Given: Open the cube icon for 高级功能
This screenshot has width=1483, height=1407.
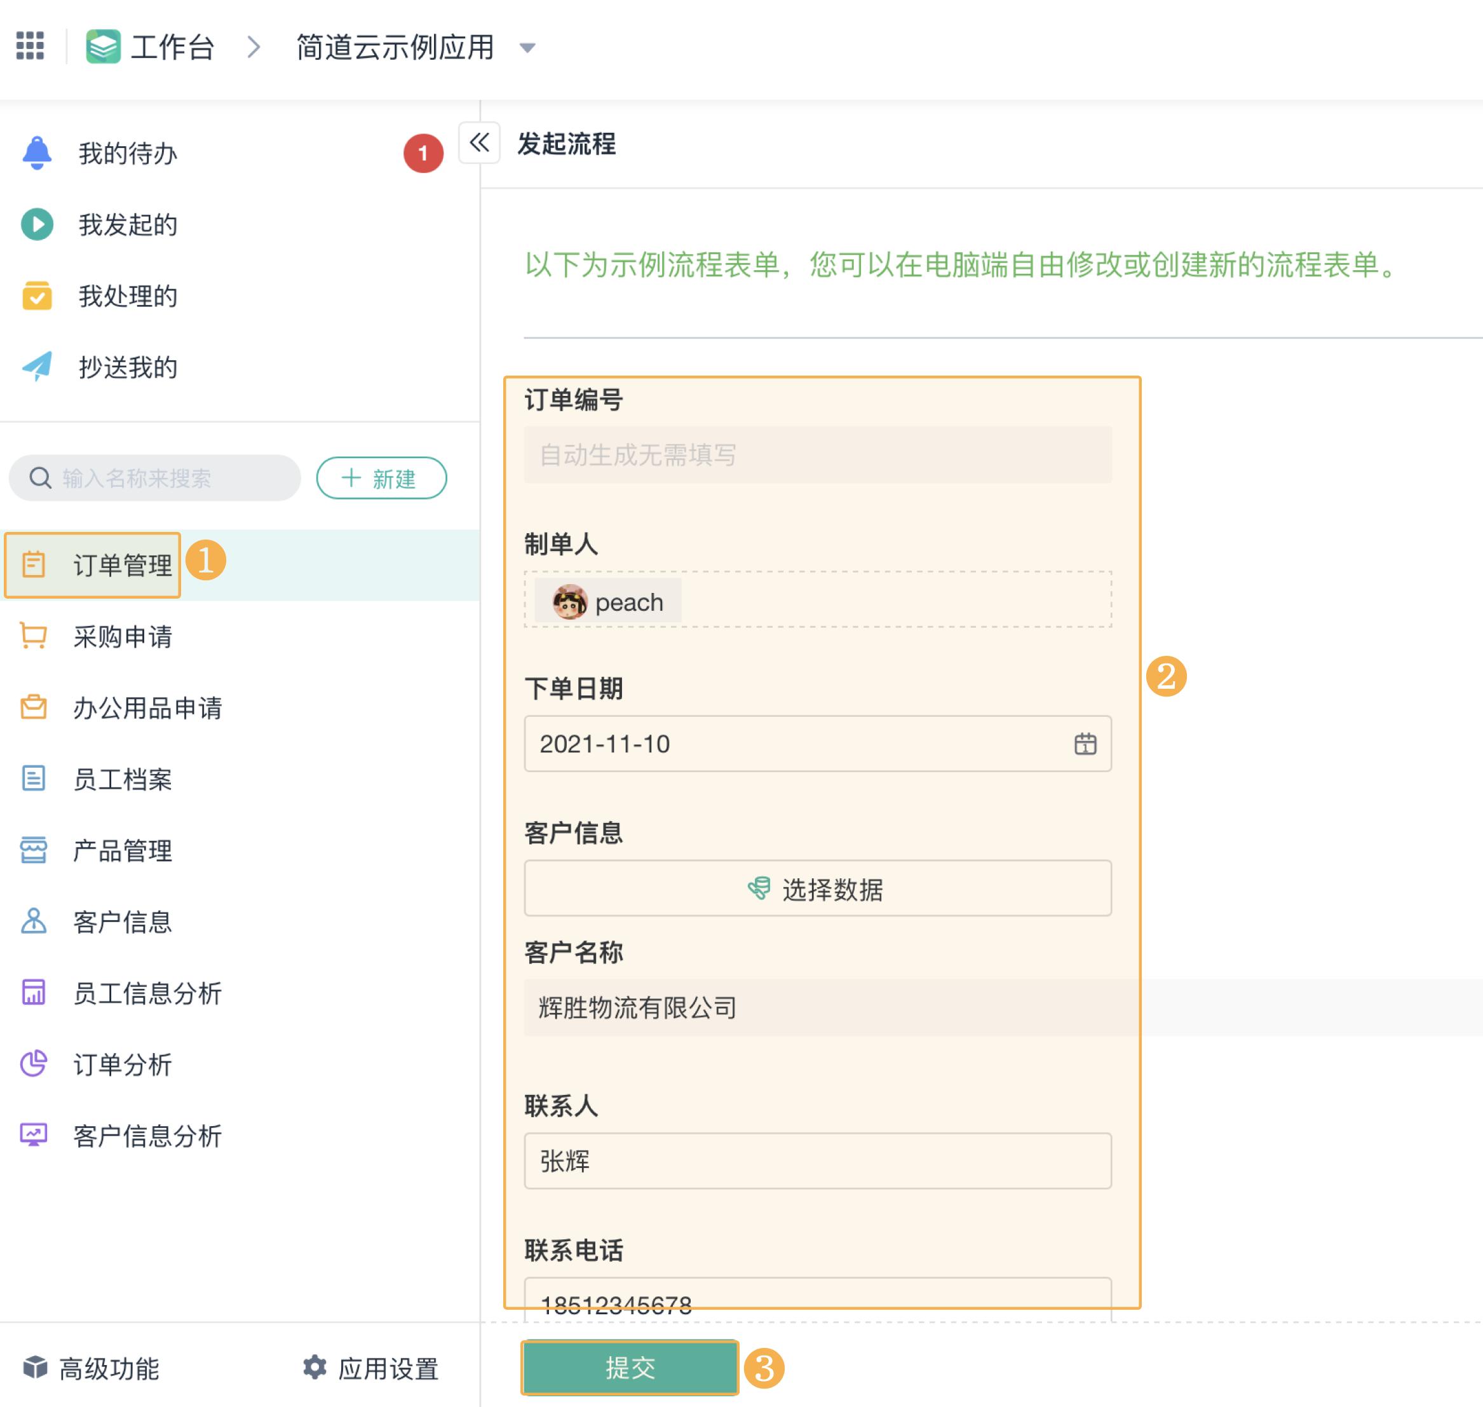Looking at the screenshot, I should (x=32, y=1366).
